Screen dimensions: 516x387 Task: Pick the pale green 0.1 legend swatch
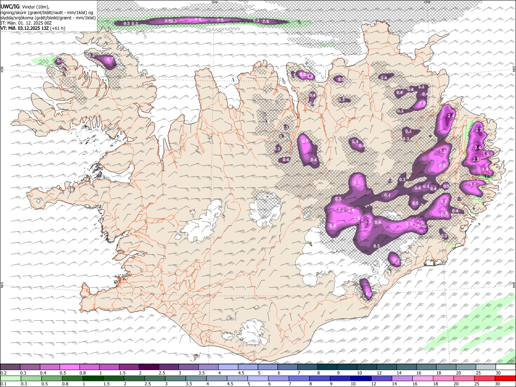point(10,378)
